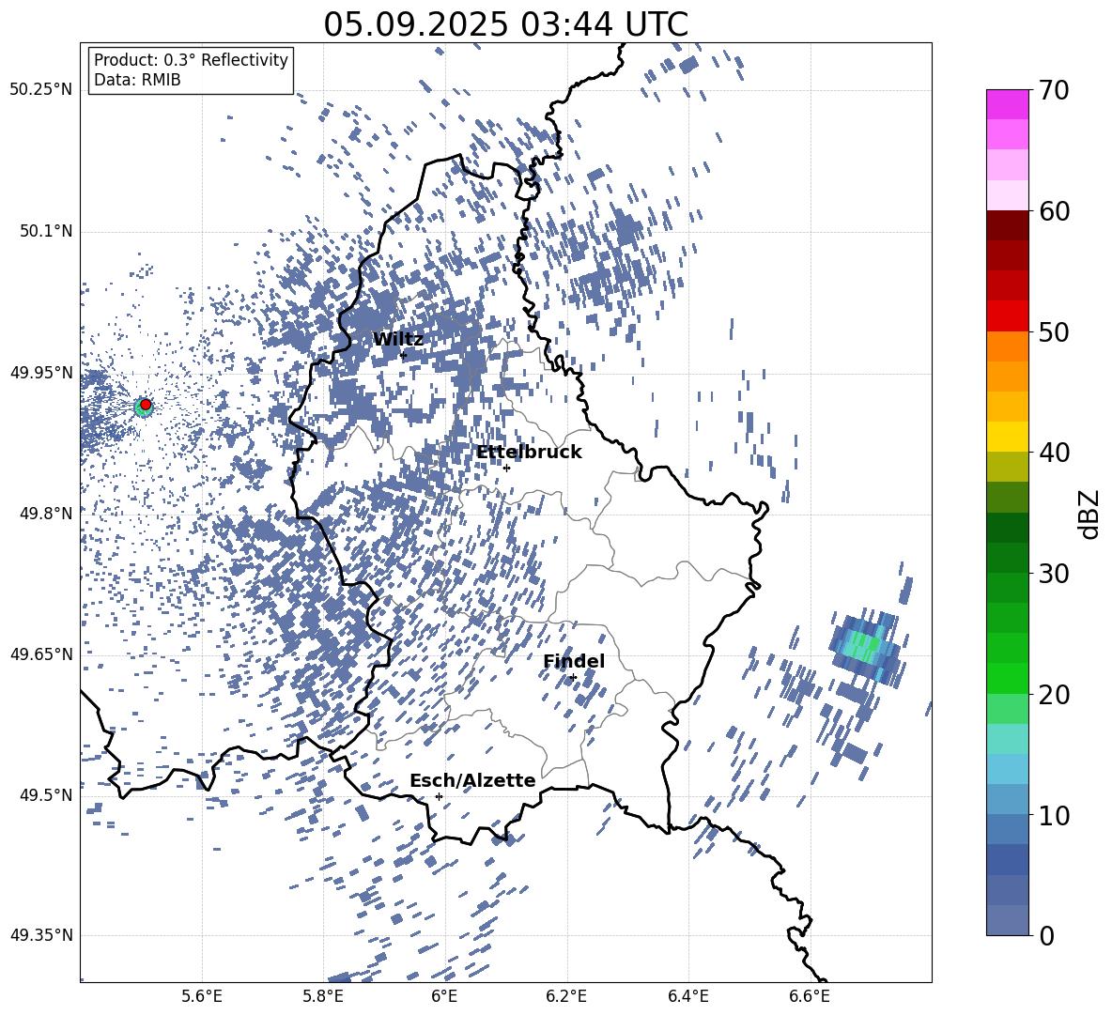Viewport: 1112px width, 1015px height.
Task: Click the Wiltz station cross marker
Action: (404, 355)
